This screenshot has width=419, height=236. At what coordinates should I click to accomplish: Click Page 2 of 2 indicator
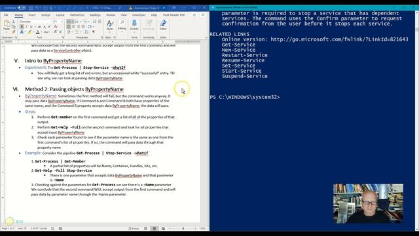(9, 229)
